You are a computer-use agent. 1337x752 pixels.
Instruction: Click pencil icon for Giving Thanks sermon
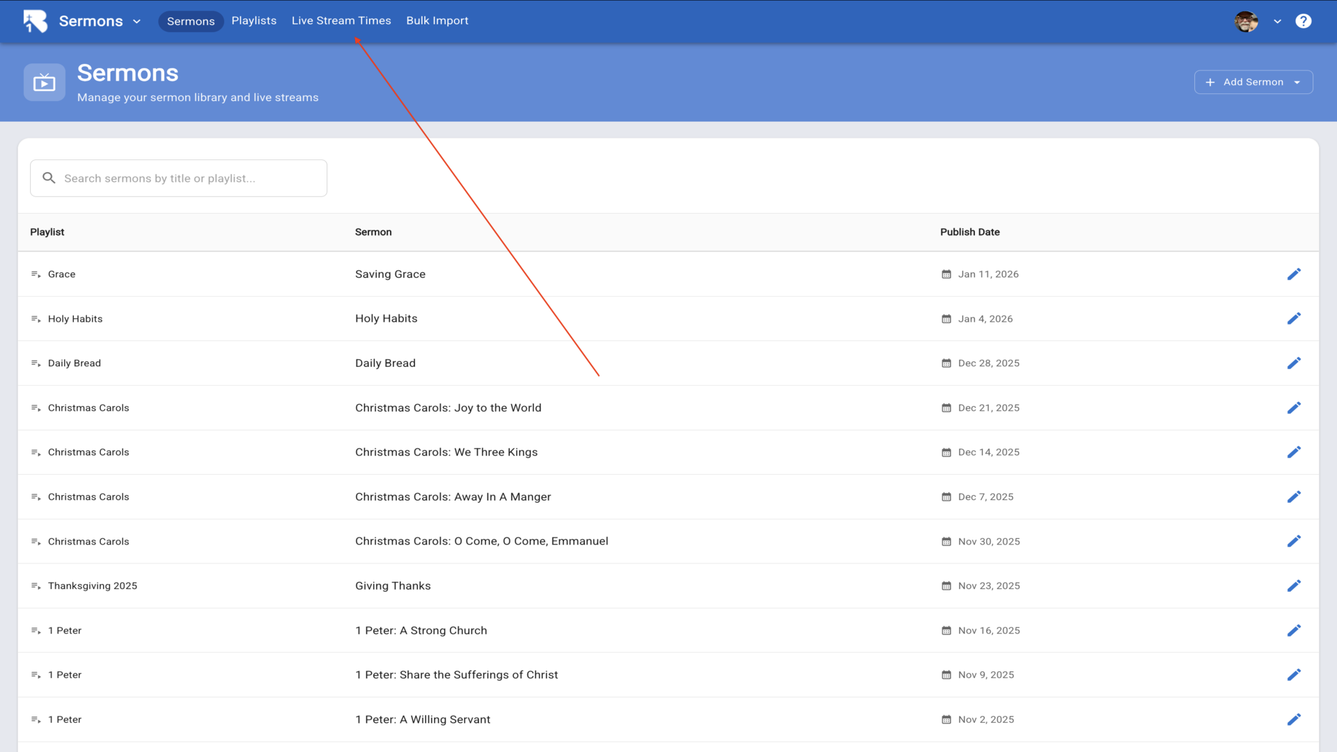(x=1294, y=586)
